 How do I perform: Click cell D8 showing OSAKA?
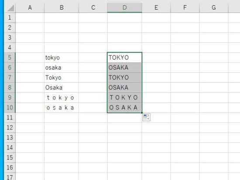(x=125, y=88)
